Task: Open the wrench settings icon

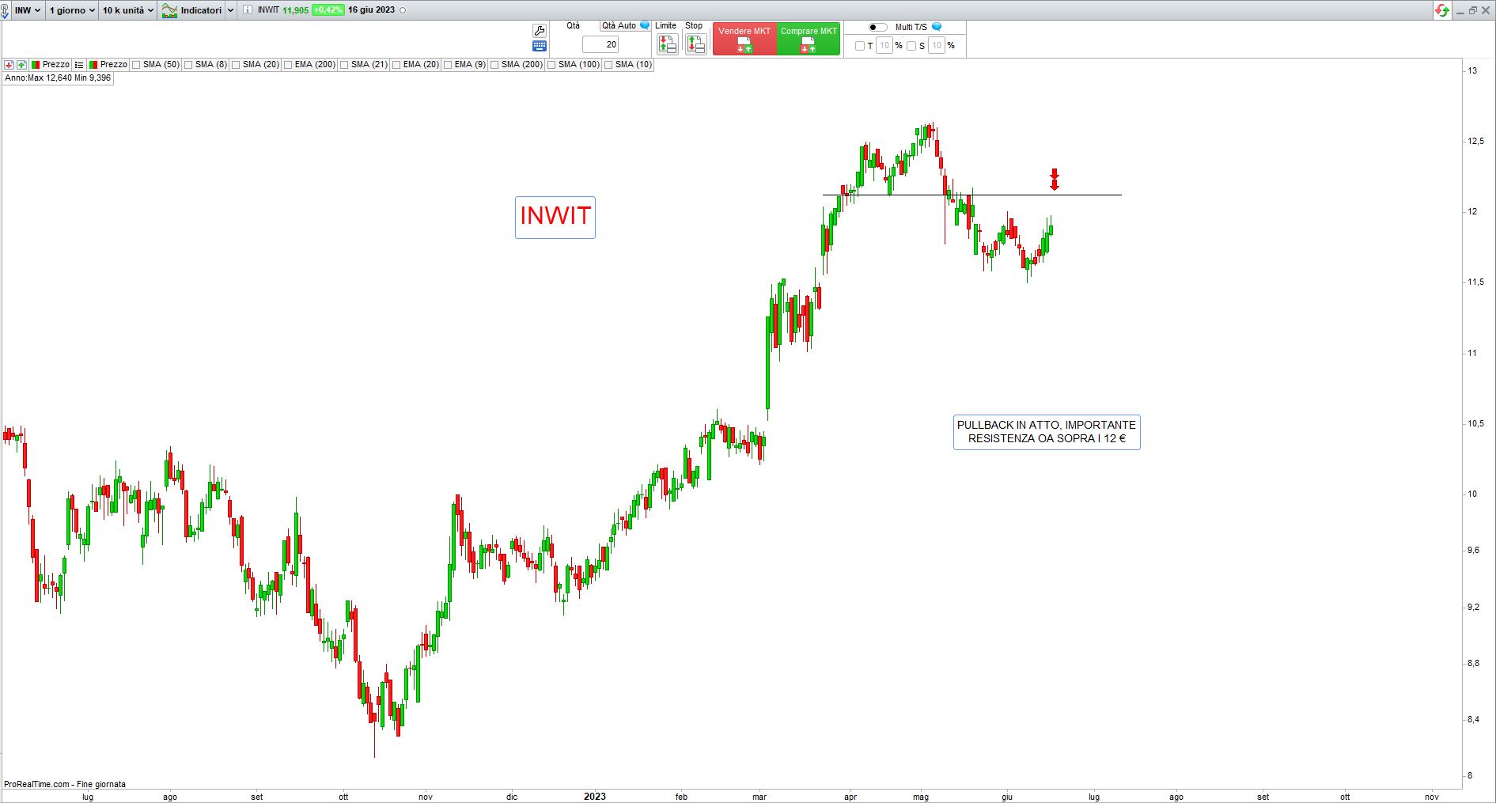Action: 540,31
